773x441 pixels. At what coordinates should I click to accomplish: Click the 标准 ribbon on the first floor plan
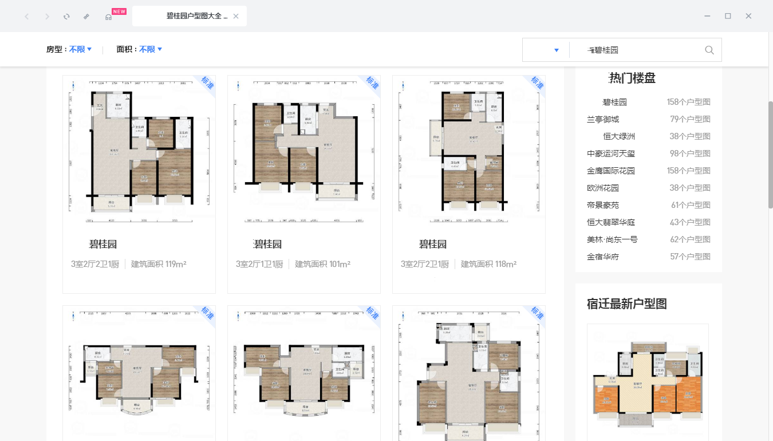point(207,84)
